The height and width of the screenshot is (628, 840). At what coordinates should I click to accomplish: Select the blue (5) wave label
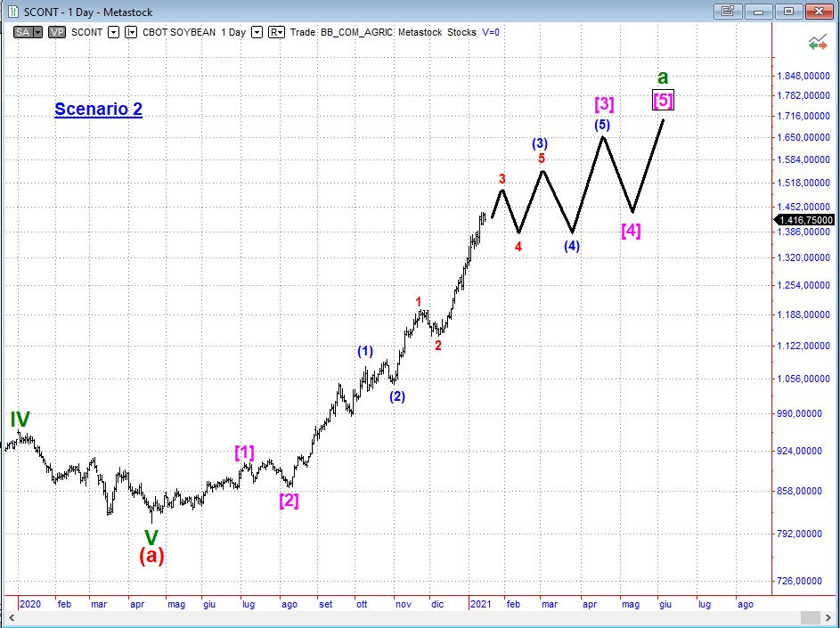602,125
